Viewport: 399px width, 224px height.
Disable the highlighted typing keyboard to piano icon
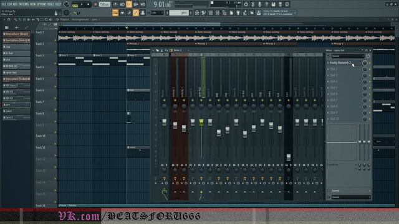pyautogui.click(x=115, y=12)
